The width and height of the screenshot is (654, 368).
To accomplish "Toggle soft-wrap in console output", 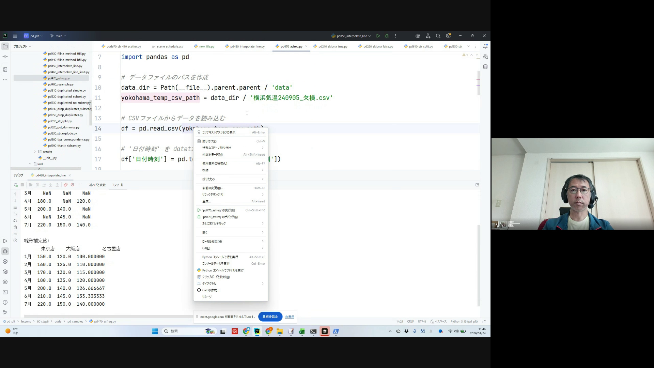I will [x=15, y=208].
